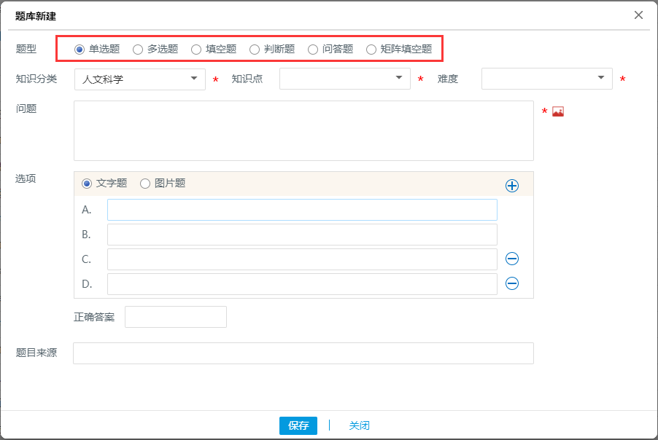Select the 矩阵填空题 radio button
Image resolution: width=658 pixels, height=440 pixels.
[371, 50]
